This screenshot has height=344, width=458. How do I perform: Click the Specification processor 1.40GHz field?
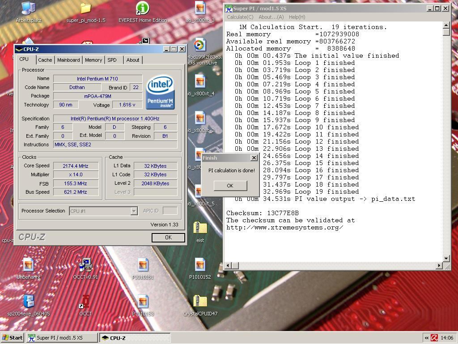115,119
